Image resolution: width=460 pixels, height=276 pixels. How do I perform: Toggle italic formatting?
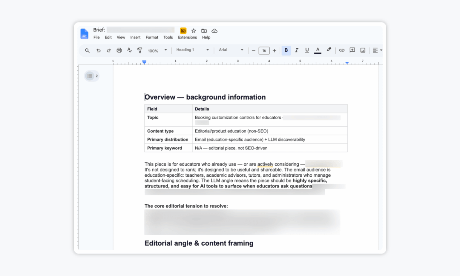(297, 50)
